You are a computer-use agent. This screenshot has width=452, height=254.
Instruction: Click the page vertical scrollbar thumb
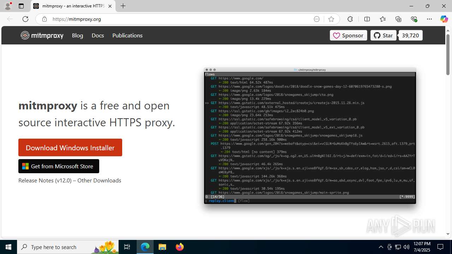448,54
